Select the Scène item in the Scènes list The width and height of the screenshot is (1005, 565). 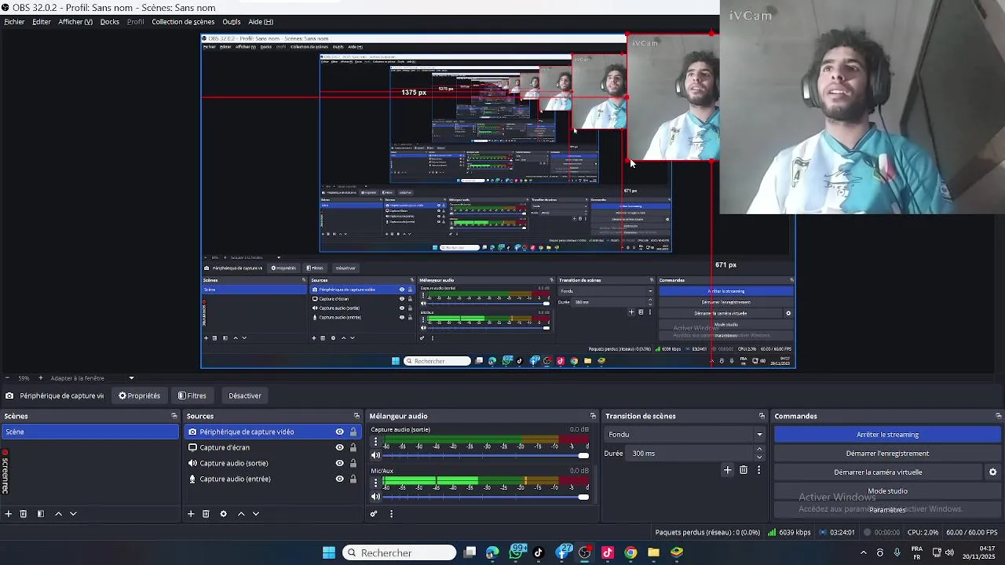tap(90, 432)
